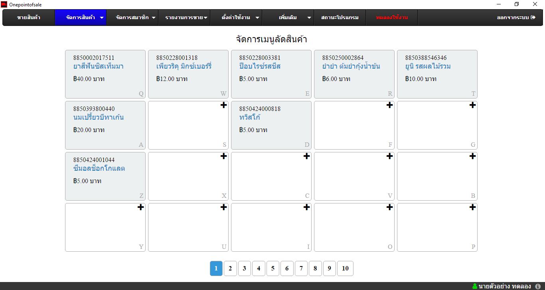Click the plus icon in slot Y
The image size is (545, 290).
(140, 207)
